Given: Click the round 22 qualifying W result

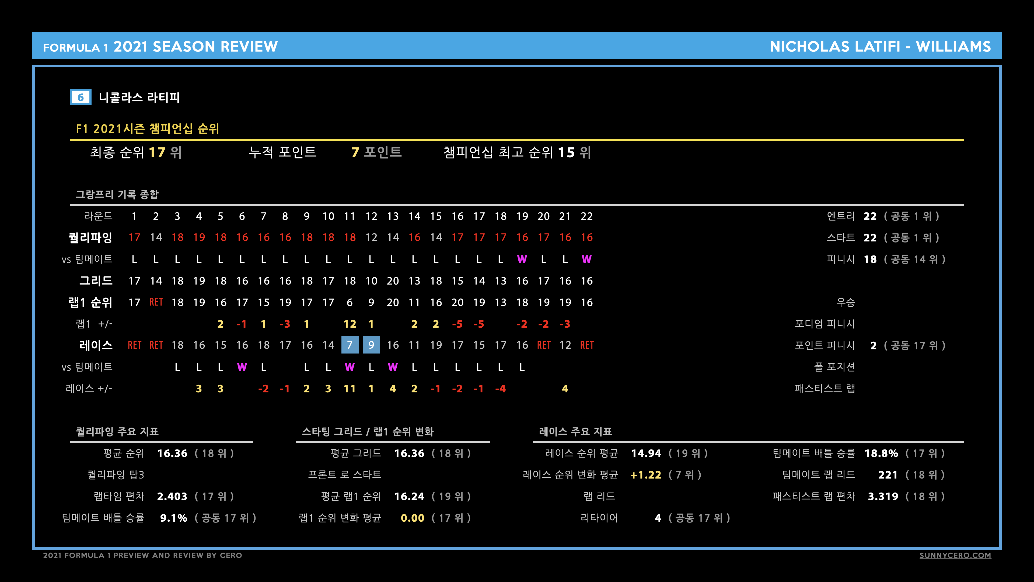Looking at the screenshot, I should coord(586,259).
